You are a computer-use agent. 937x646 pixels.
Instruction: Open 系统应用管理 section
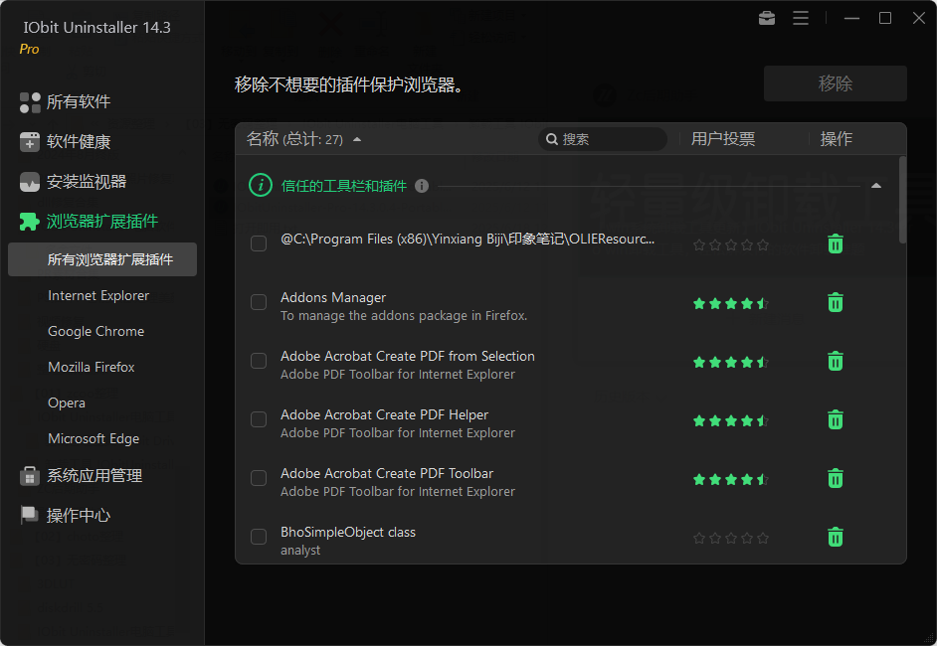pos(94,476)
